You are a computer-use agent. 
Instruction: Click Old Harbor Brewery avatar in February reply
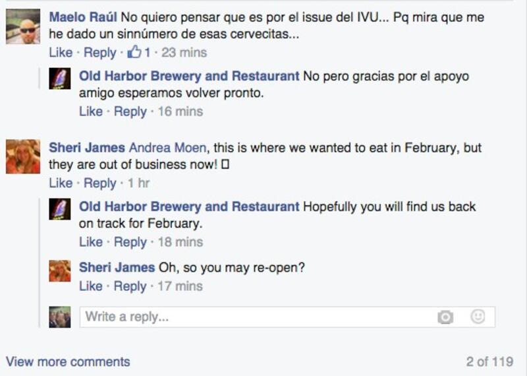point(60,209)
